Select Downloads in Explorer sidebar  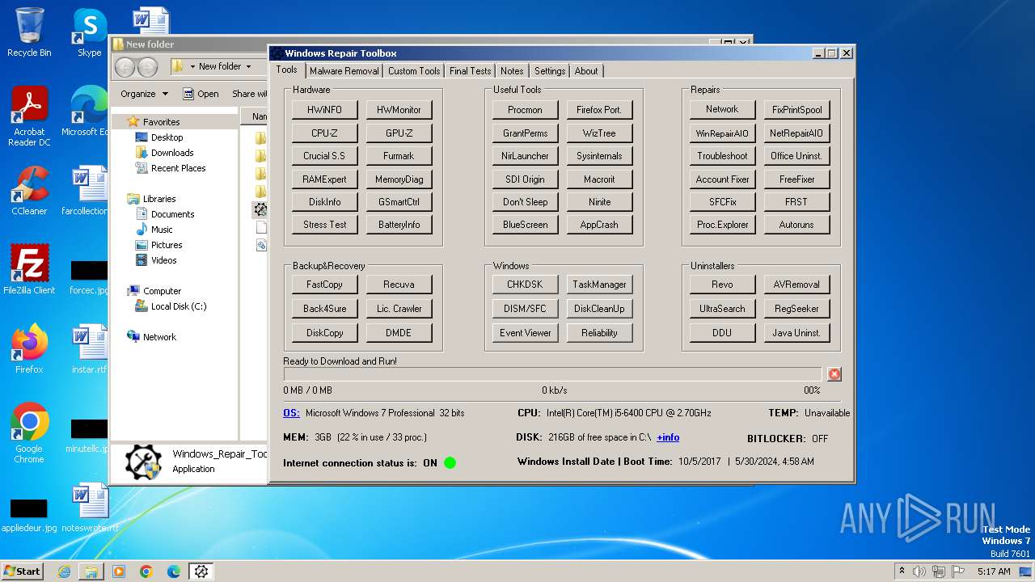pyautogui.click(x=171, y=153)
